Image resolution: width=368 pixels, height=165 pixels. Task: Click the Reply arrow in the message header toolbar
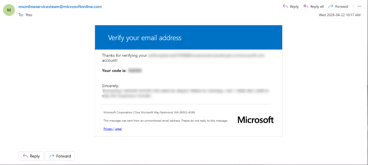coord(291,6)
